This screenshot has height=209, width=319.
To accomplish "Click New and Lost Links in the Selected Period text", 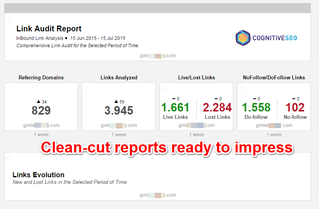I will [x=69, y=182].
